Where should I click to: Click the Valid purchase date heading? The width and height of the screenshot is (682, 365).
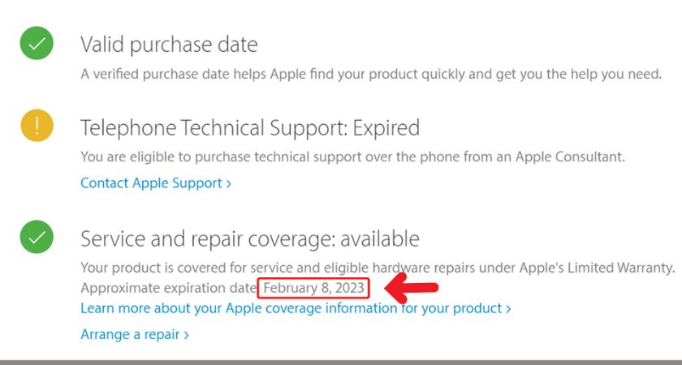(x=169, y=45)
